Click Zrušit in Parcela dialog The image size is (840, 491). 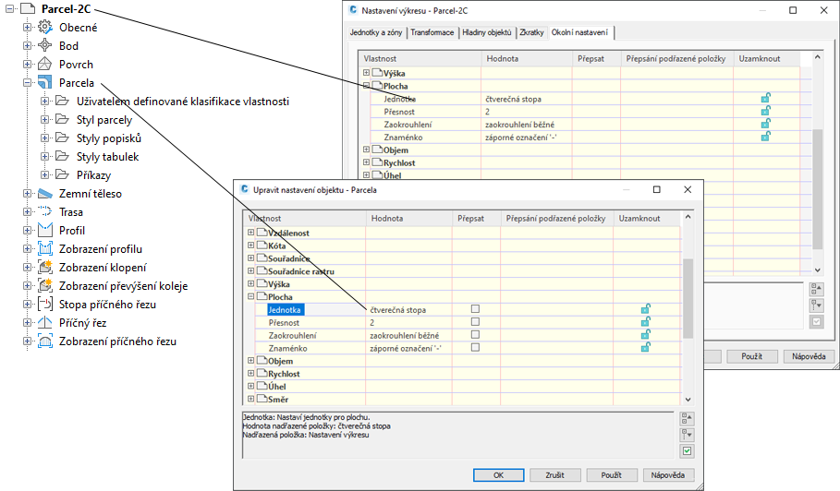[555, 475]
